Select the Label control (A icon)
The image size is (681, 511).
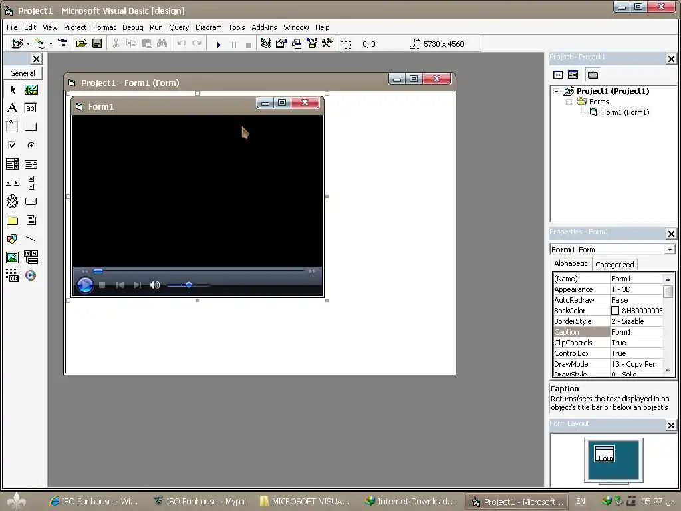(13, 108)
